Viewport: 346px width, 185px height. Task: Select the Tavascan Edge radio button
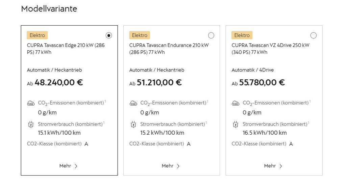coord(108,35)
